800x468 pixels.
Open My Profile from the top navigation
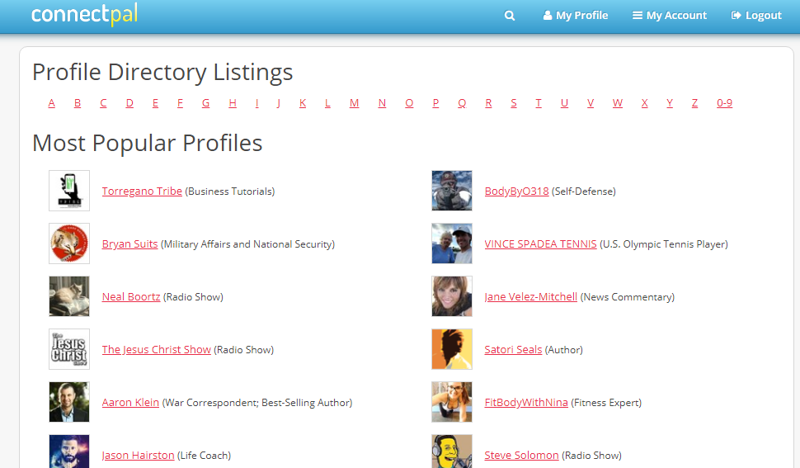click(x=576, y=16)
